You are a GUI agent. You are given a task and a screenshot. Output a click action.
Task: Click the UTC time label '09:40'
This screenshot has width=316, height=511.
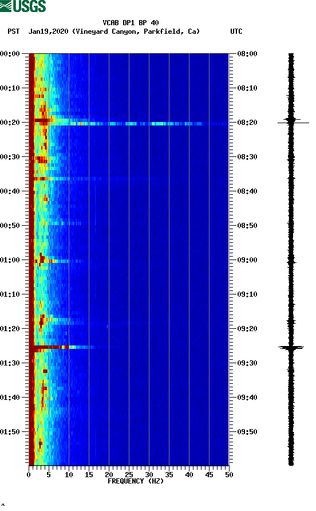(x=247, y=398)
